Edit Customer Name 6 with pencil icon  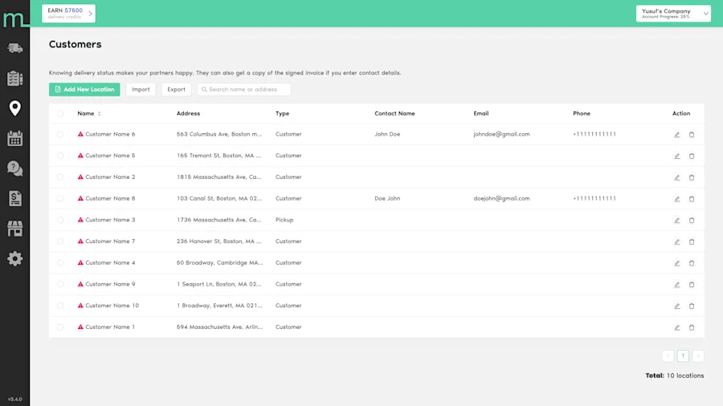[677, 135]
